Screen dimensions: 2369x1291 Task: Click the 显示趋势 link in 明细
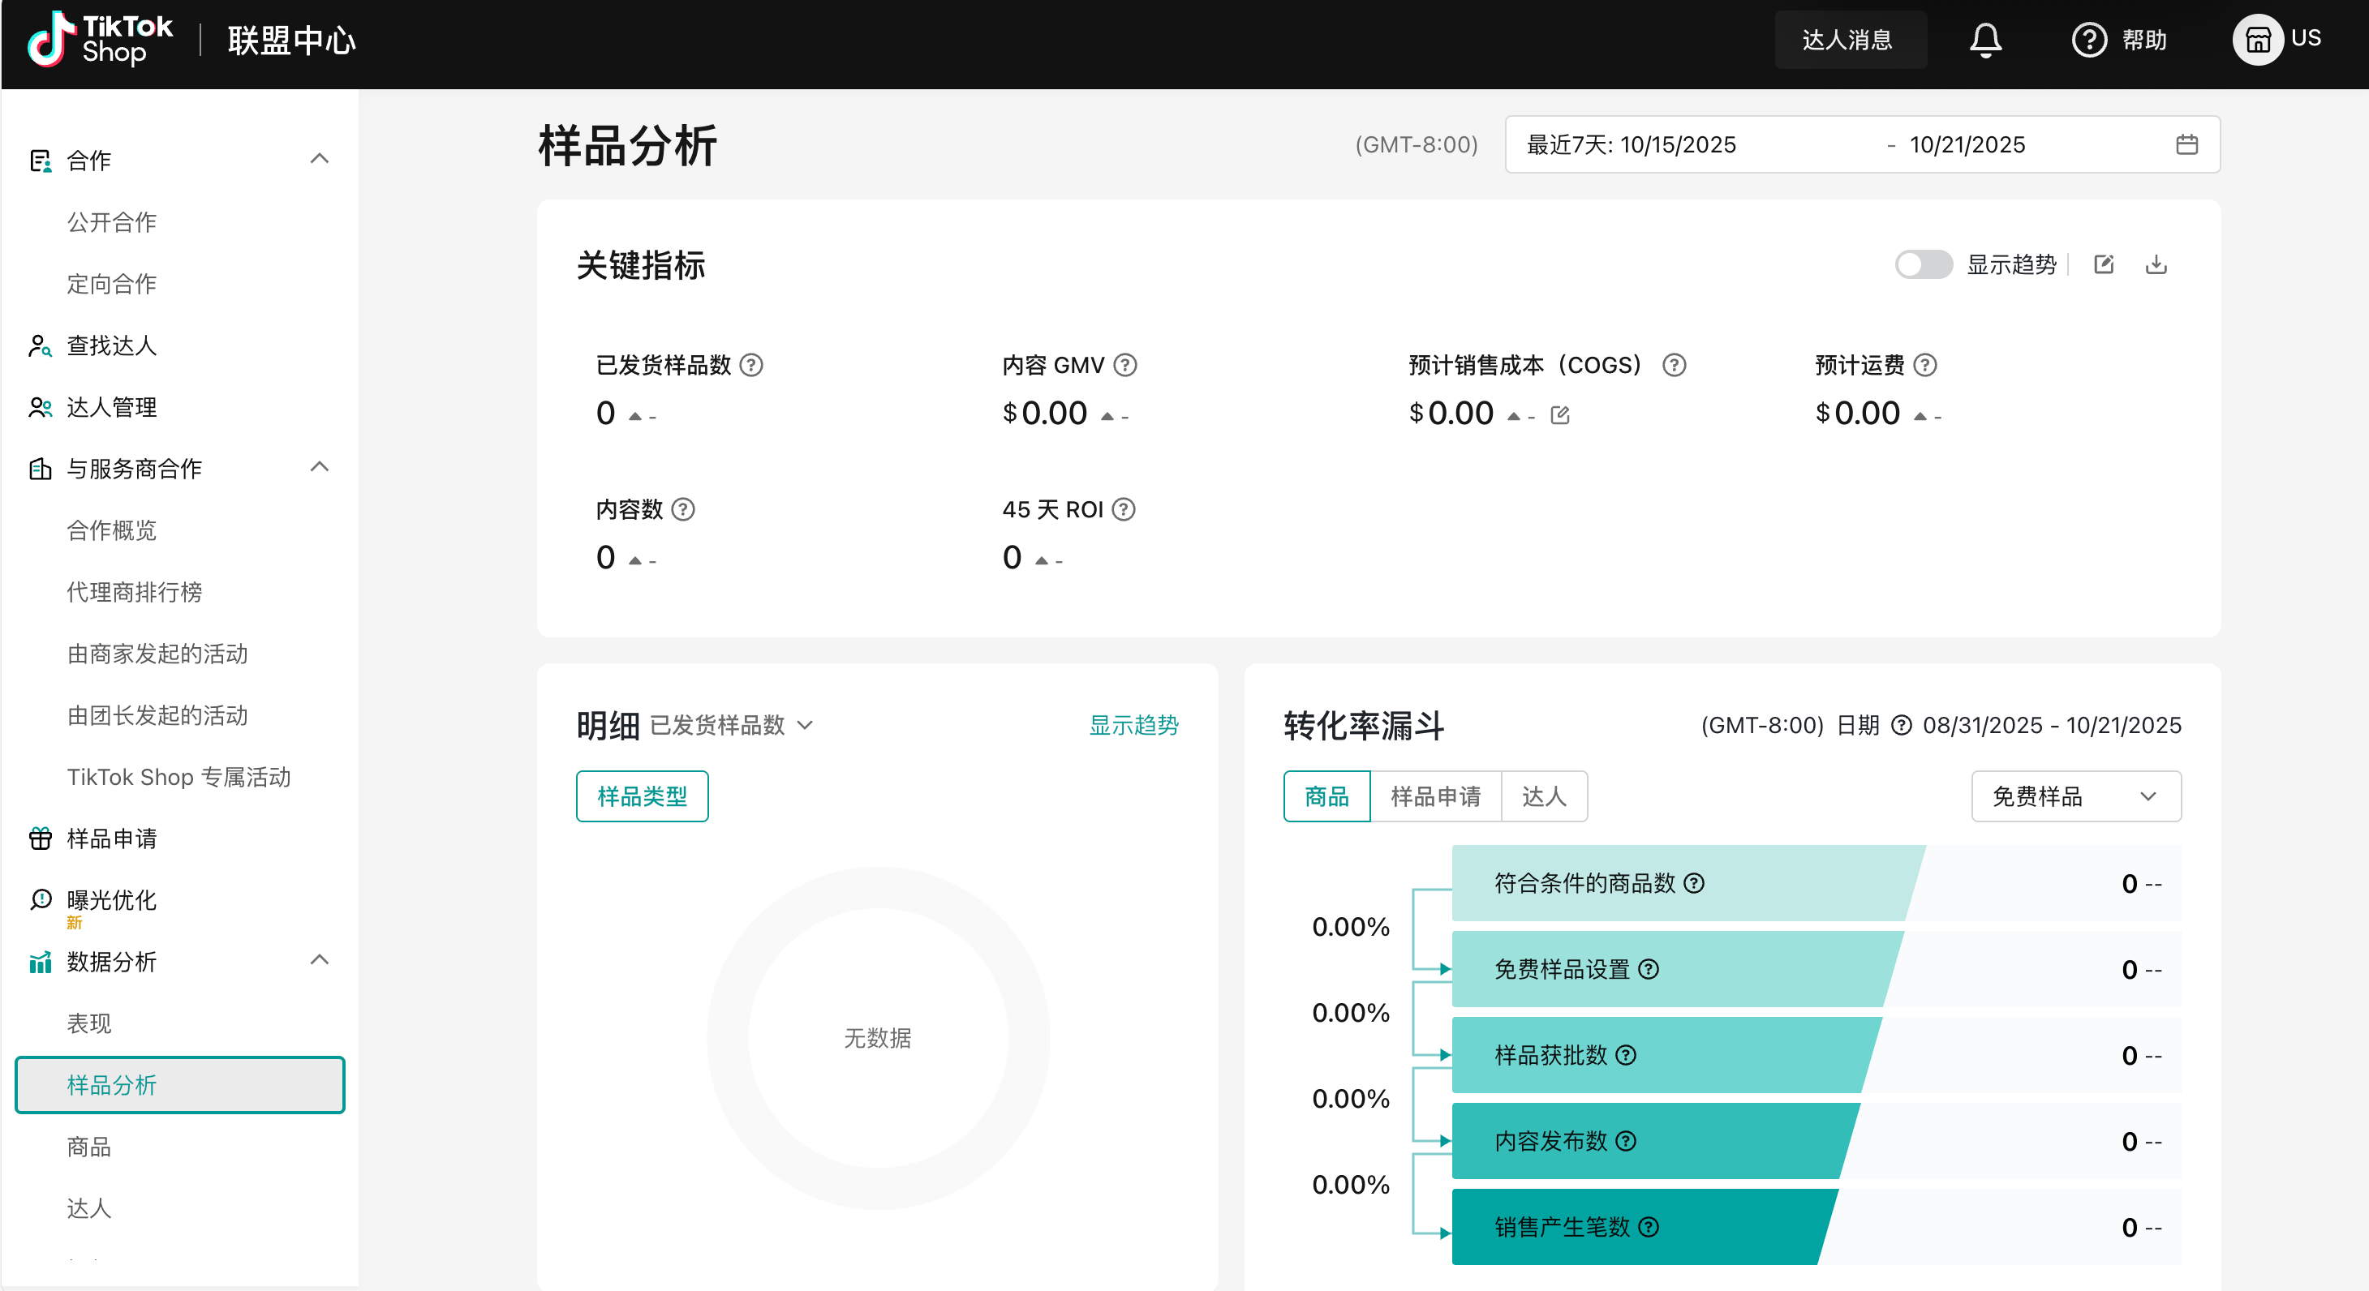[x=1133, y=726]
